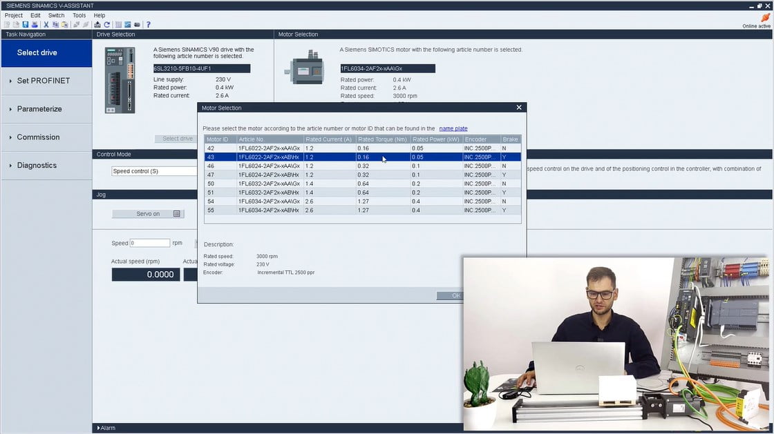Select the motor row with ID 54
This screenshot has width=774, height=434.
[x=363, y=201]
